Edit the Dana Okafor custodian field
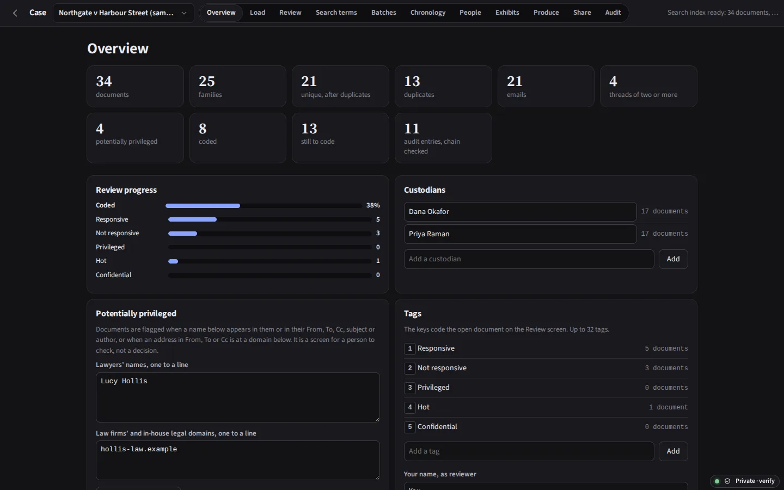This screenshot has width=784, height=490. [x=520, y=212]
